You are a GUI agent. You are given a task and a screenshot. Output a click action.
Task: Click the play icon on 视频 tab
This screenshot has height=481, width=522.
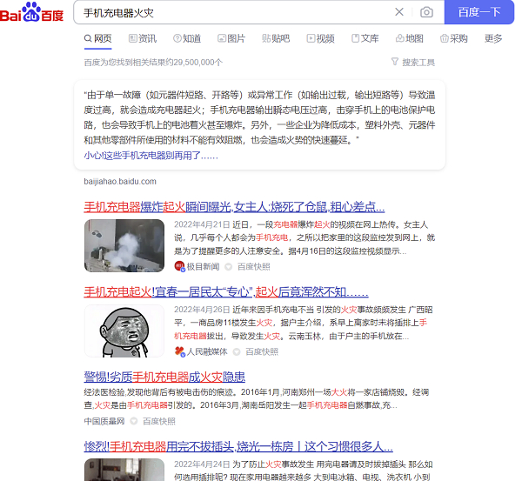coord(311,38)
